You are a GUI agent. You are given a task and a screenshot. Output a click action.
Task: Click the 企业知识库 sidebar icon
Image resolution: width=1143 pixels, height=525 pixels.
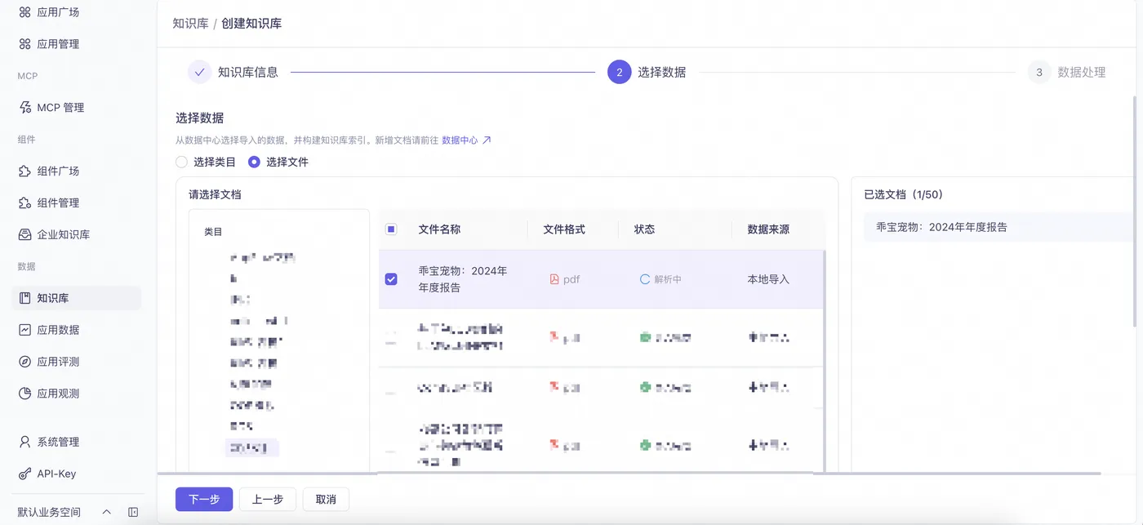(x=25, y=234)
